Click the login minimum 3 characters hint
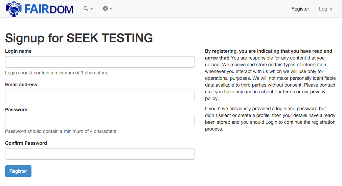 tap(56, 73)
